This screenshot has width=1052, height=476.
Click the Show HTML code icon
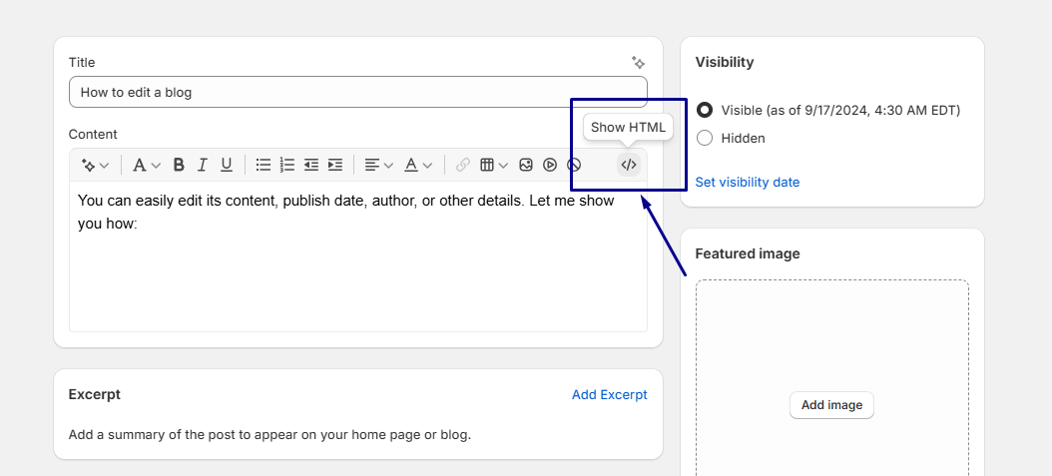click(x=629, y=165)
